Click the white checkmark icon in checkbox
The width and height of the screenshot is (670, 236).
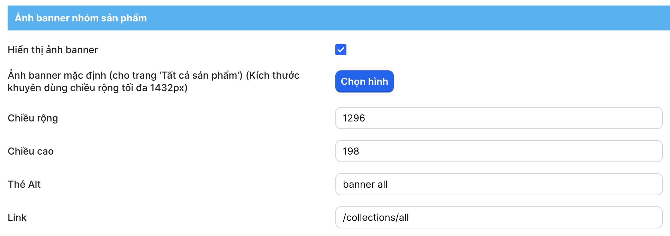341,50
